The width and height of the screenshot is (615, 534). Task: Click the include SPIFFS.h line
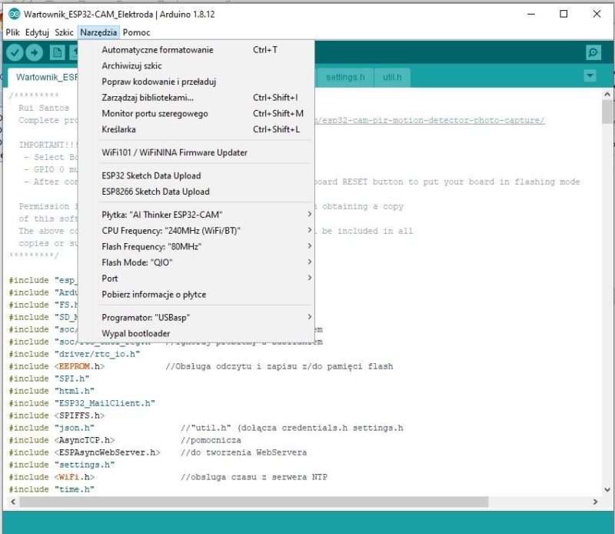point(56,416)
